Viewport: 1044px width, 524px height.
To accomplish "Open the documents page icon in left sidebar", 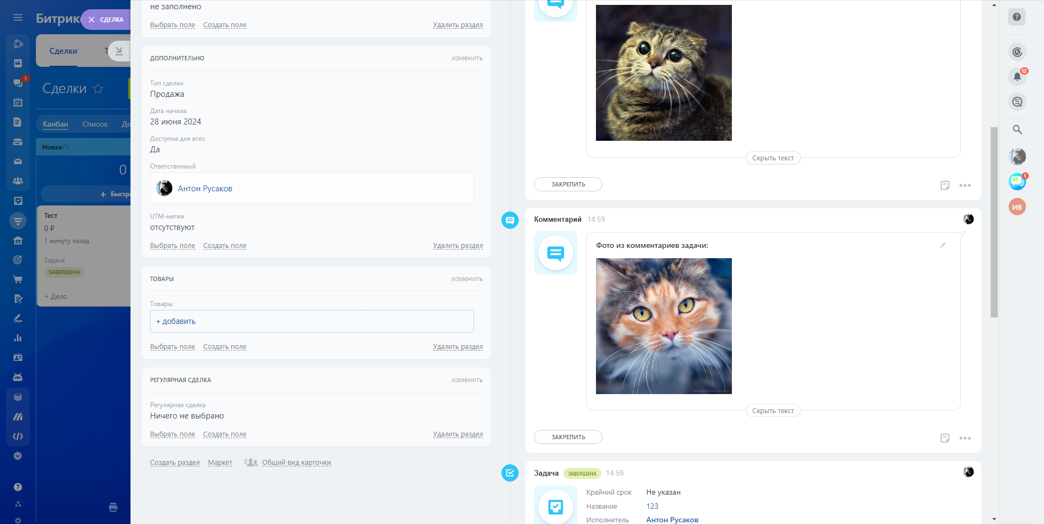I will pyautogui.click(x=18, y=122).
